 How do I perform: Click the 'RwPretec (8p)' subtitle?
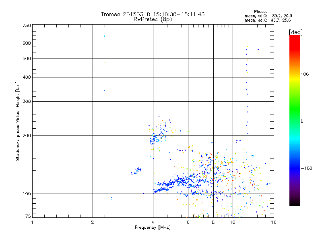(x=153, y=19)
